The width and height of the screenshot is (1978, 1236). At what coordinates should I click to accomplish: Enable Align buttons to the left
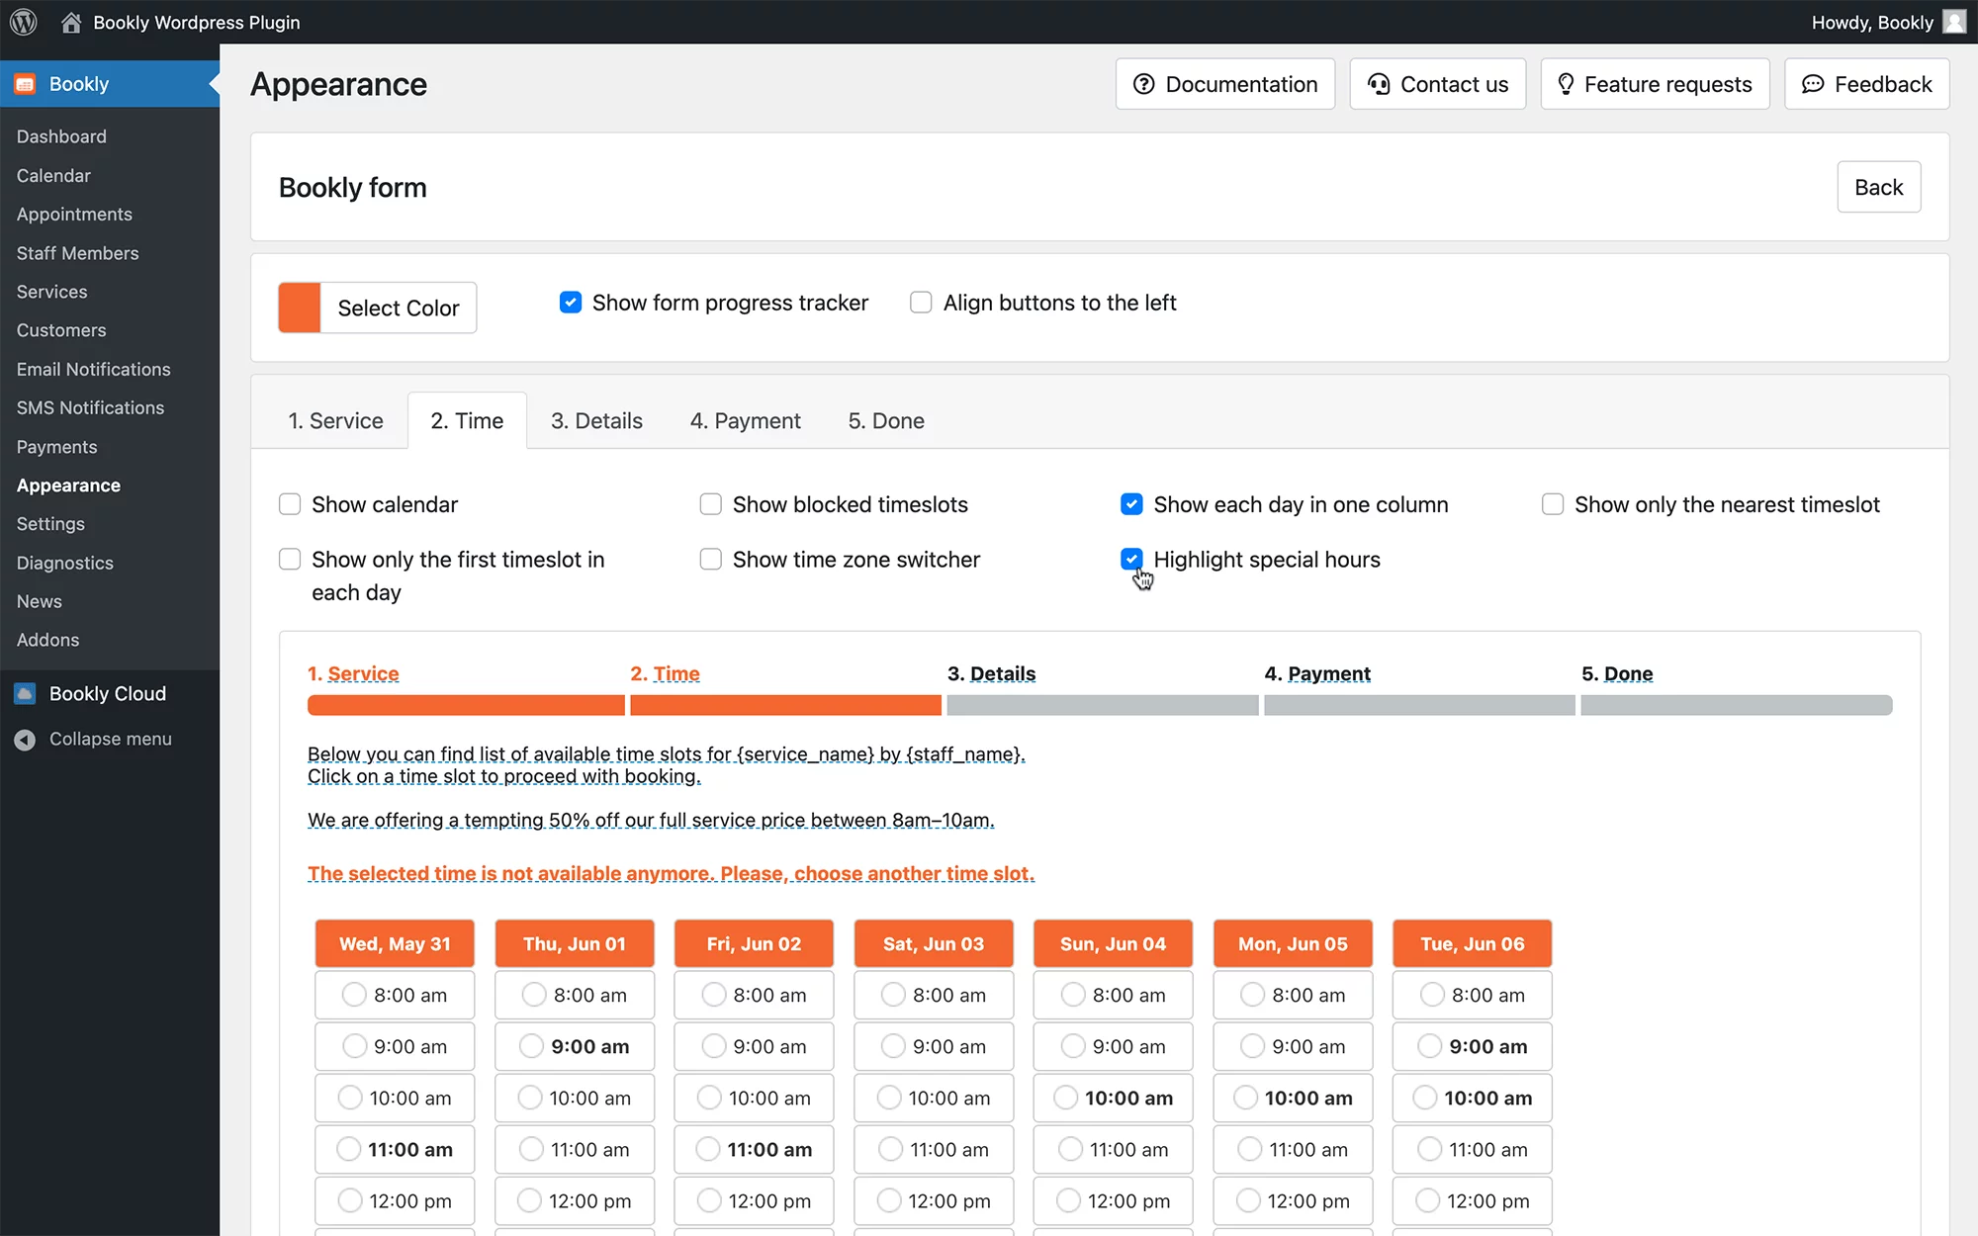[921, 302]
